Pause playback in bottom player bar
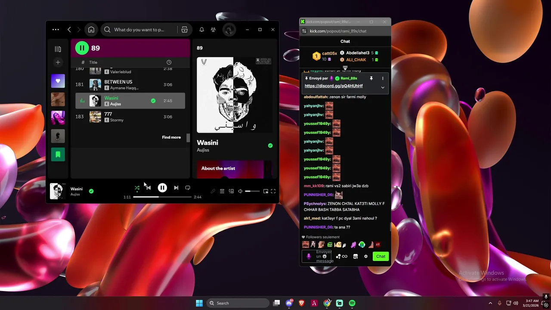This screenshot has height=310, width=551. [x=162, y=188]
